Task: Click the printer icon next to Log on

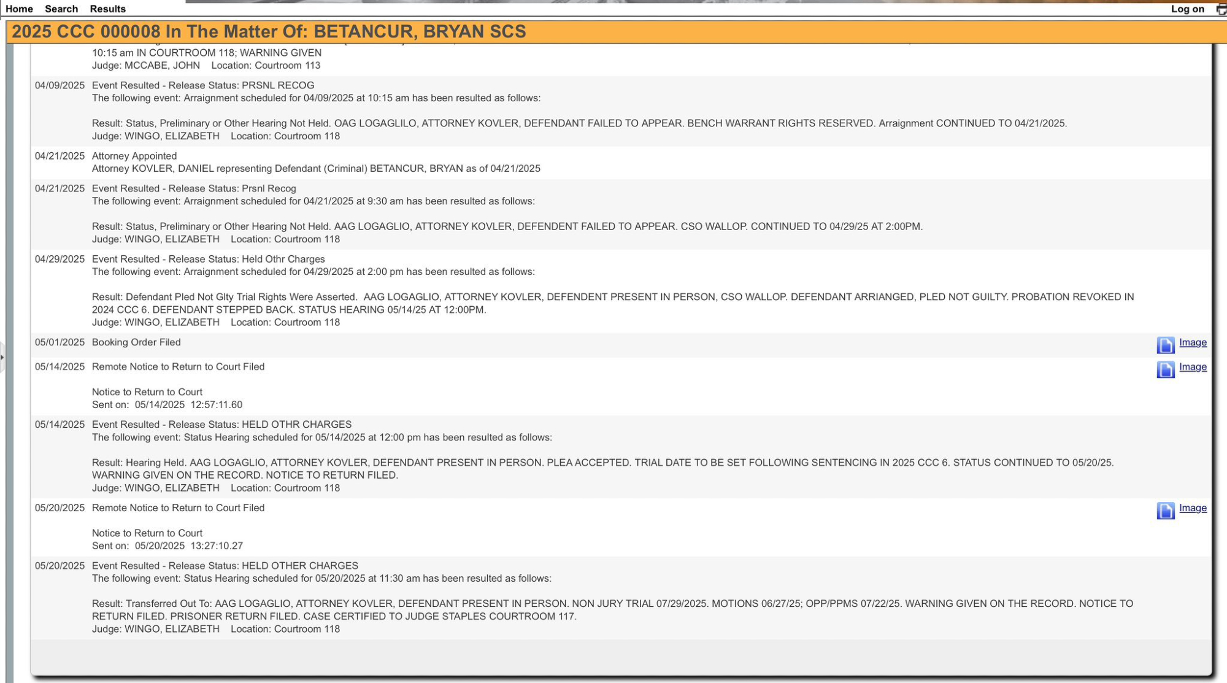Action: coord(1221,9)
